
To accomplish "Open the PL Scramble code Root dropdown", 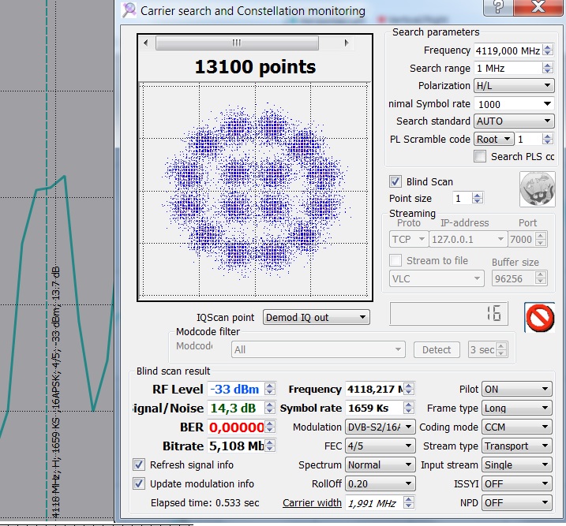I will click(494, 139).
